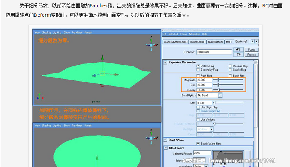Click the Center 4.302 field
Image resolution: width=290 pixels, height=167 pixels.
click(220, 135)
